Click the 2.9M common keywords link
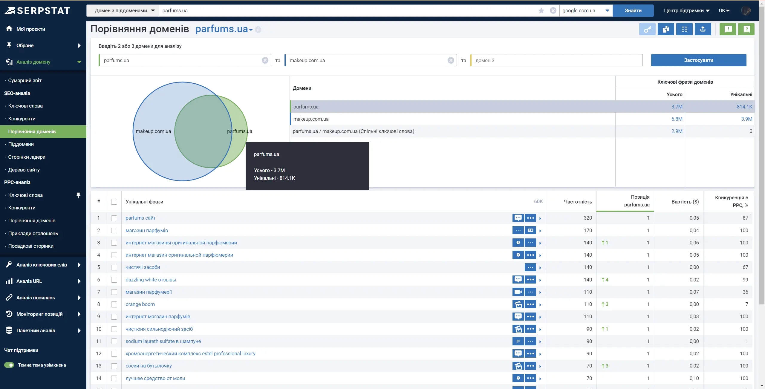Image resolution: width=765 pixels, height=389 pixels. (677, 131)
